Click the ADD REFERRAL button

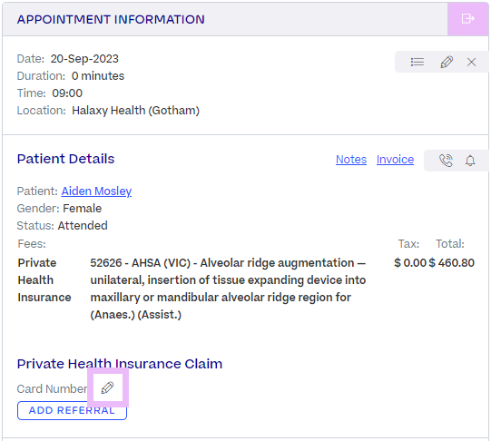point(72,410)
